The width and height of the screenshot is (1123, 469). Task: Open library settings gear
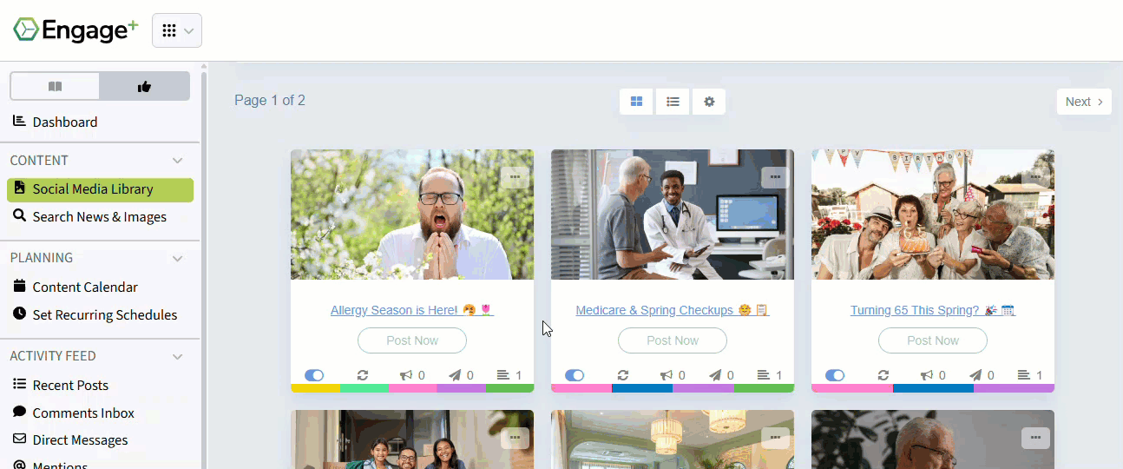(709, 102)
